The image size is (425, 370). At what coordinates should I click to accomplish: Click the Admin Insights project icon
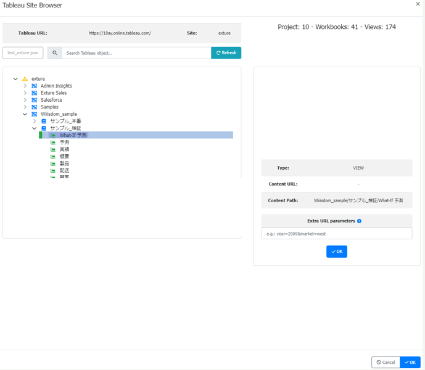click(34, 86)
